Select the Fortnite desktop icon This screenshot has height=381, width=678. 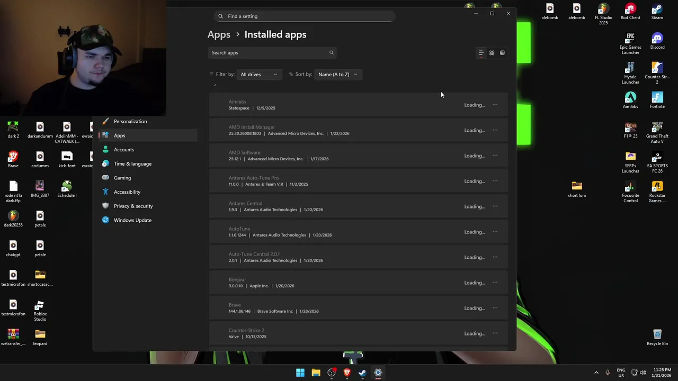[x=657, y=101]
